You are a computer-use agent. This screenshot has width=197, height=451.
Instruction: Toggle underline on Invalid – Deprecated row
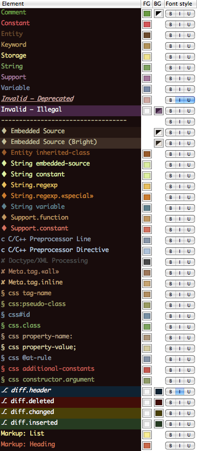pos(189,100)
